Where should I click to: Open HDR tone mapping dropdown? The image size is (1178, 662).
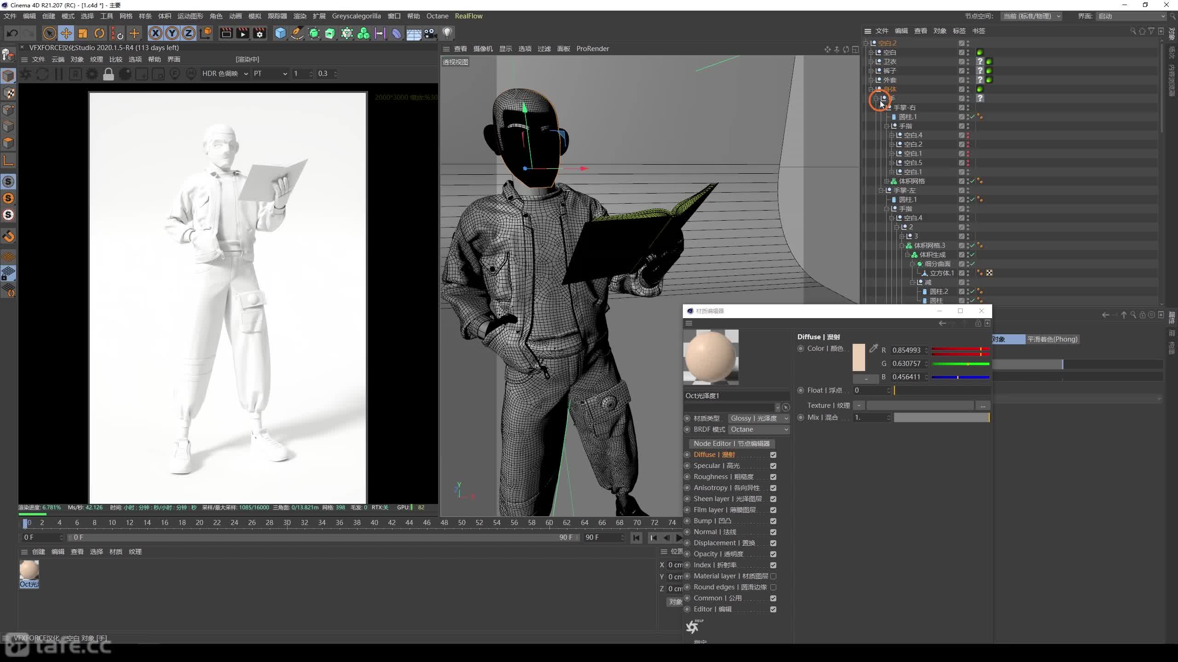(225, 74)
